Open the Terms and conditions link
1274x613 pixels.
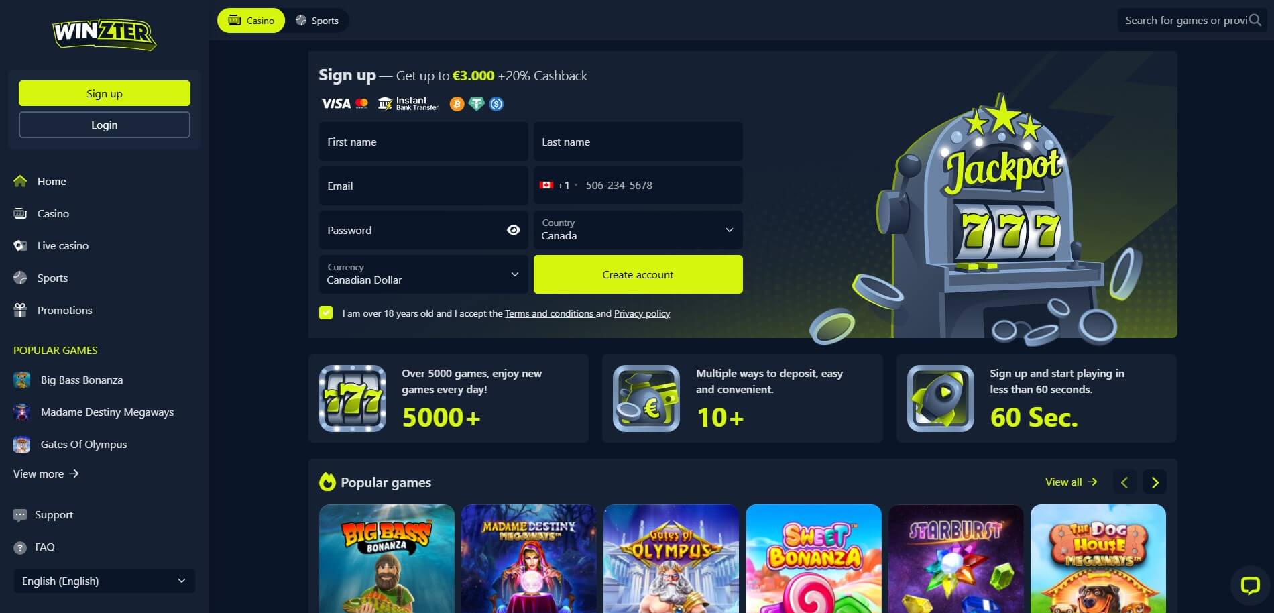(x=549, y=313)
